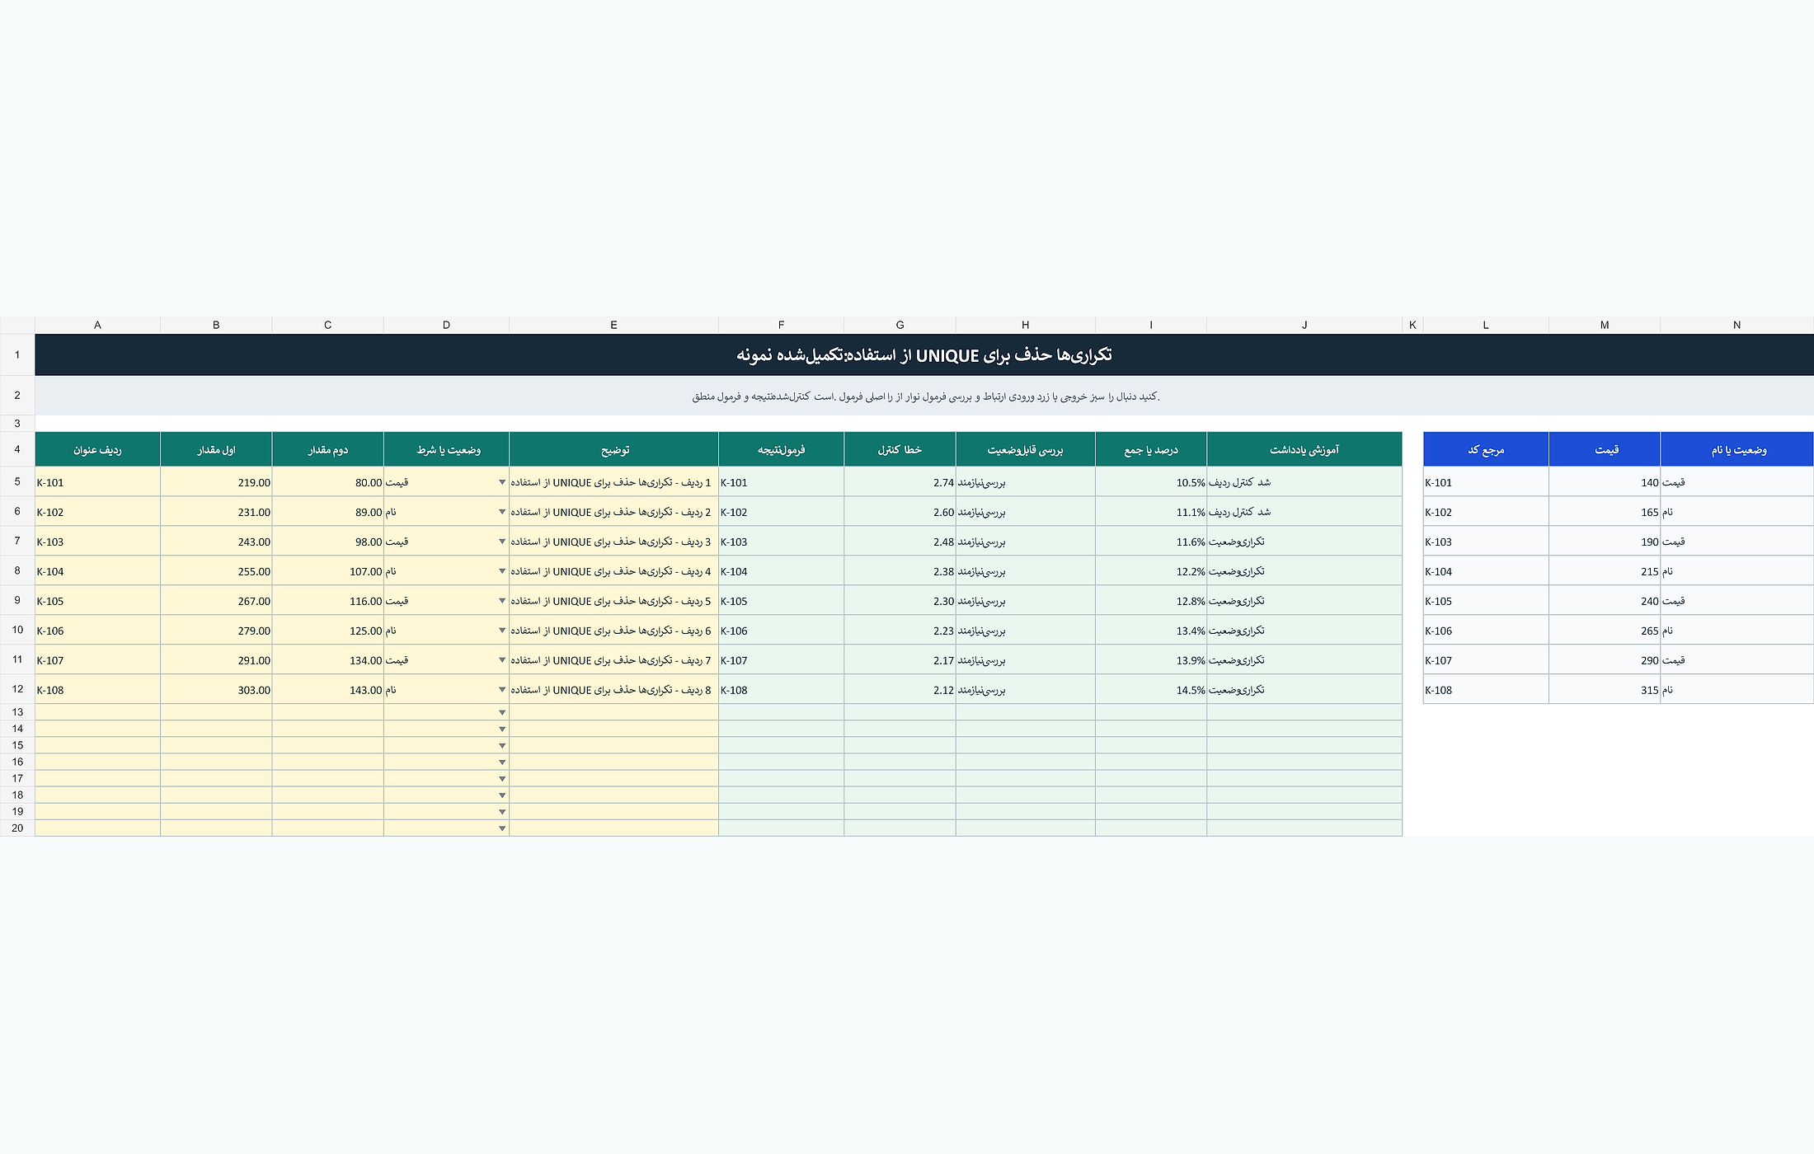
Task: Click the empty dropdown arrow in row 13
Action: coord(501,712)
